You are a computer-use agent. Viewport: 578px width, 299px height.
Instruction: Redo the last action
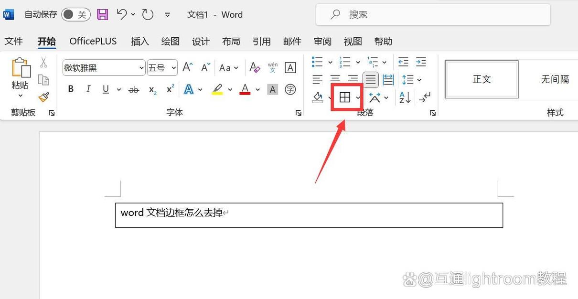pos(148,14)
